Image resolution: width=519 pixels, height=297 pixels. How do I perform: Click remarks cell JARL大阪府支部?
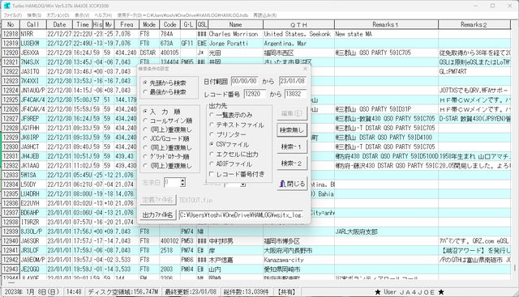click(x=386, y=231)
